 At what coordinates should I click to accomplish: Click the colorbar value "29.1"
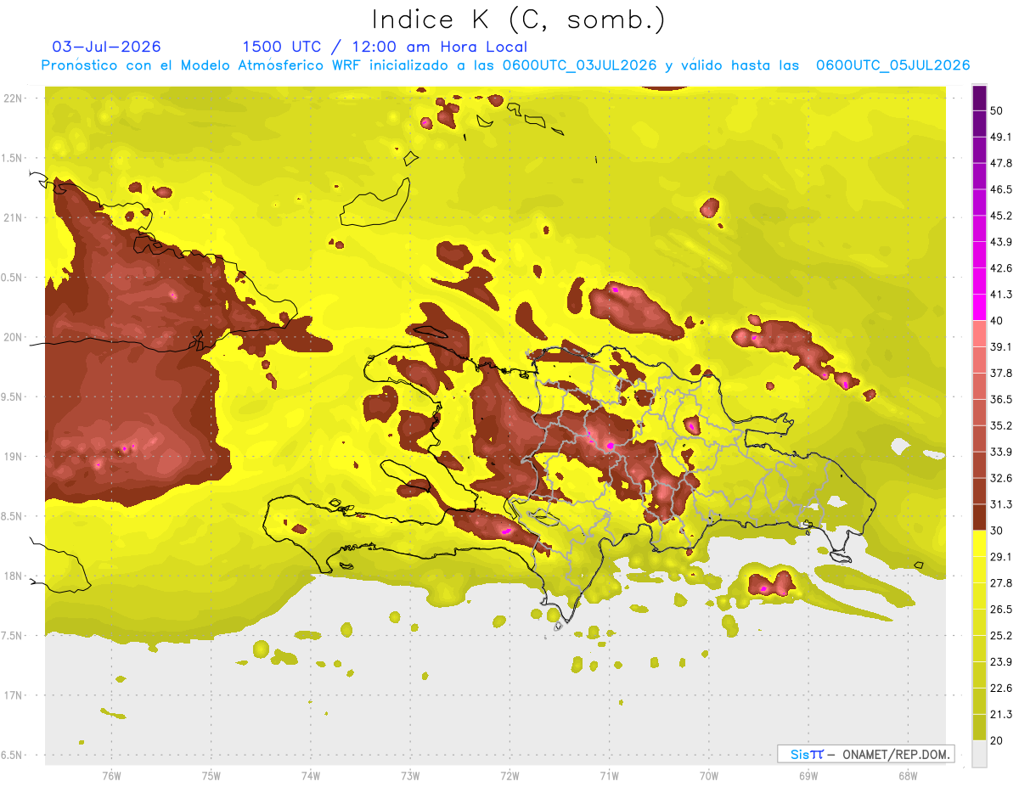coord(1001,556)
